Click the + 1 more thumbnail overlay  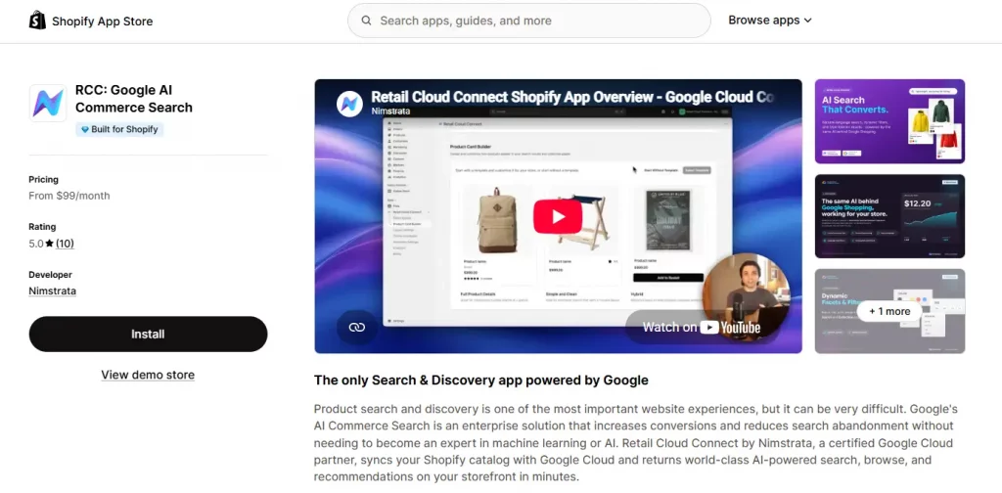click(889, 311)
